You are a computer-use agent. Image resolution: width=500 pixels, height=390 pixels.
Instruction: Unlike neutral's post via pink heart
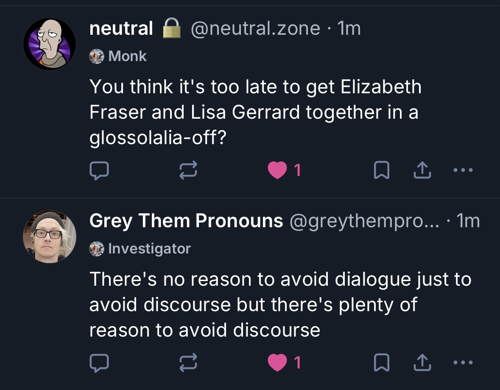277,170
